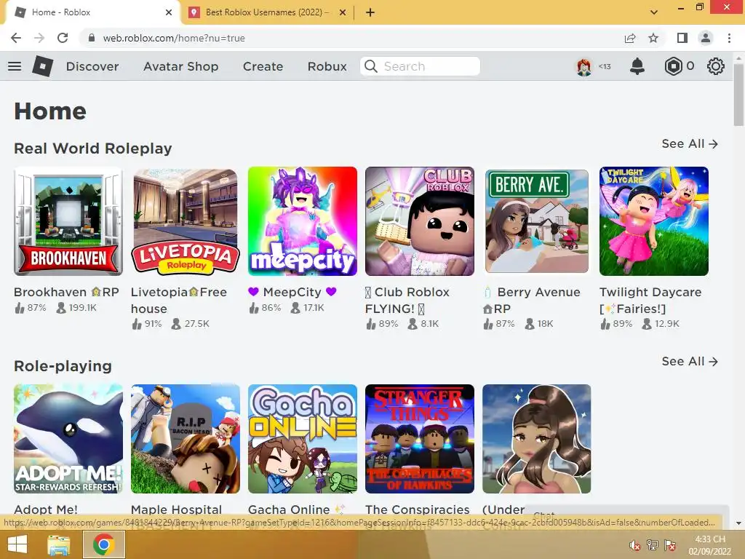This screenshot has width=745, height=559.
Task: Open the Windows Start button
Action: pos(17,544)
